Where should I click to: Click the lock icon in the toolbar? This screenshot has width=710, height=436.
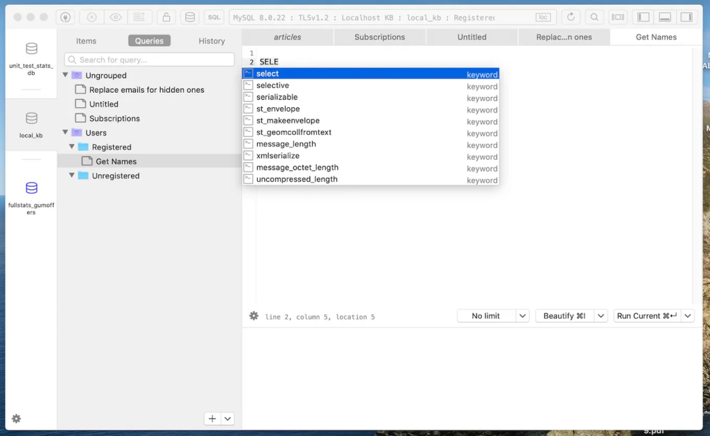coord(166,17)
